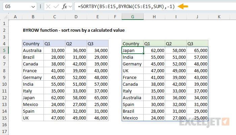The width and height of the screenshot is (236, 135).
Task: Click value 25,000 in column E
Action: pos(97,104)
